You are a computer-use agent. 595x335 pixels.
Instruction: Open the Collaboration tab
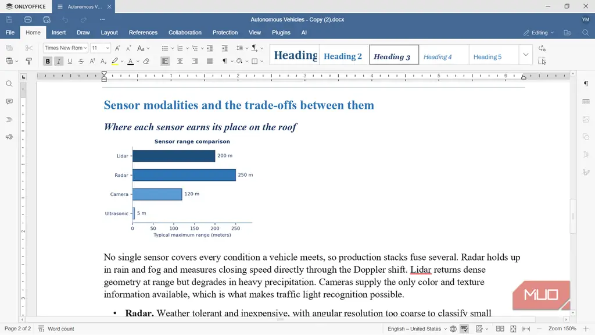click(x=185, y=33)
